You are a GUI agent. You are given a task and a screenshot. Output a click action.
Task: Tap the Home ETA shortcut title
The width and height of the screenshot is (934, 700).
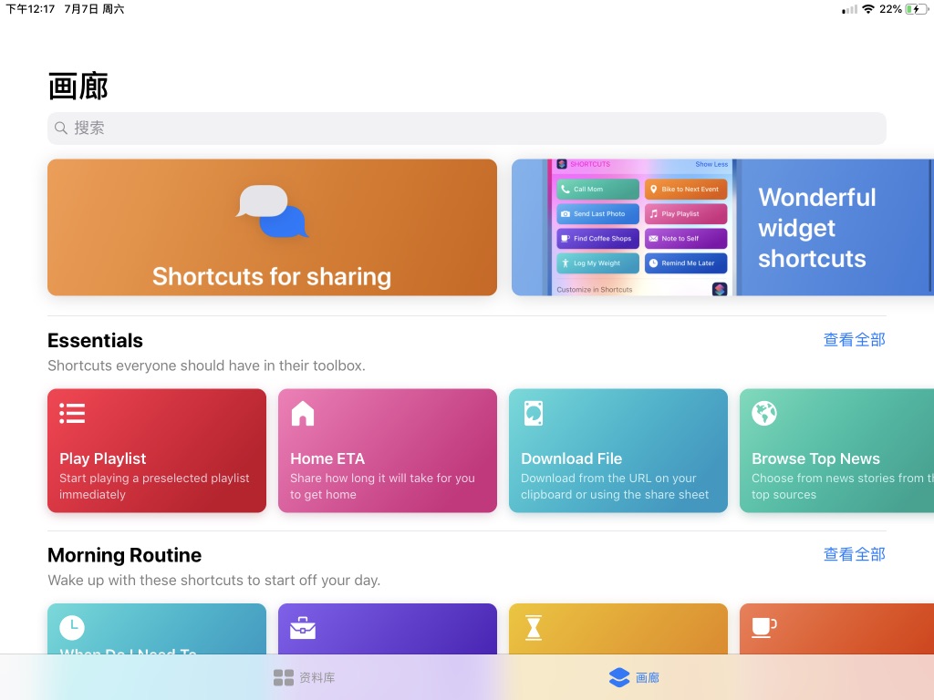click(327, 458)
